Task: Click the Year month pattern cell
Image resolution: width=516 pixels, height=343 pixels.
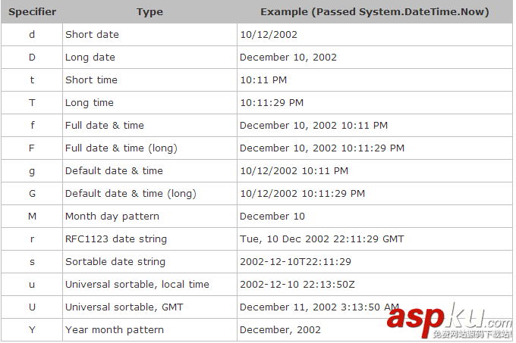Action: coord(115,330)
